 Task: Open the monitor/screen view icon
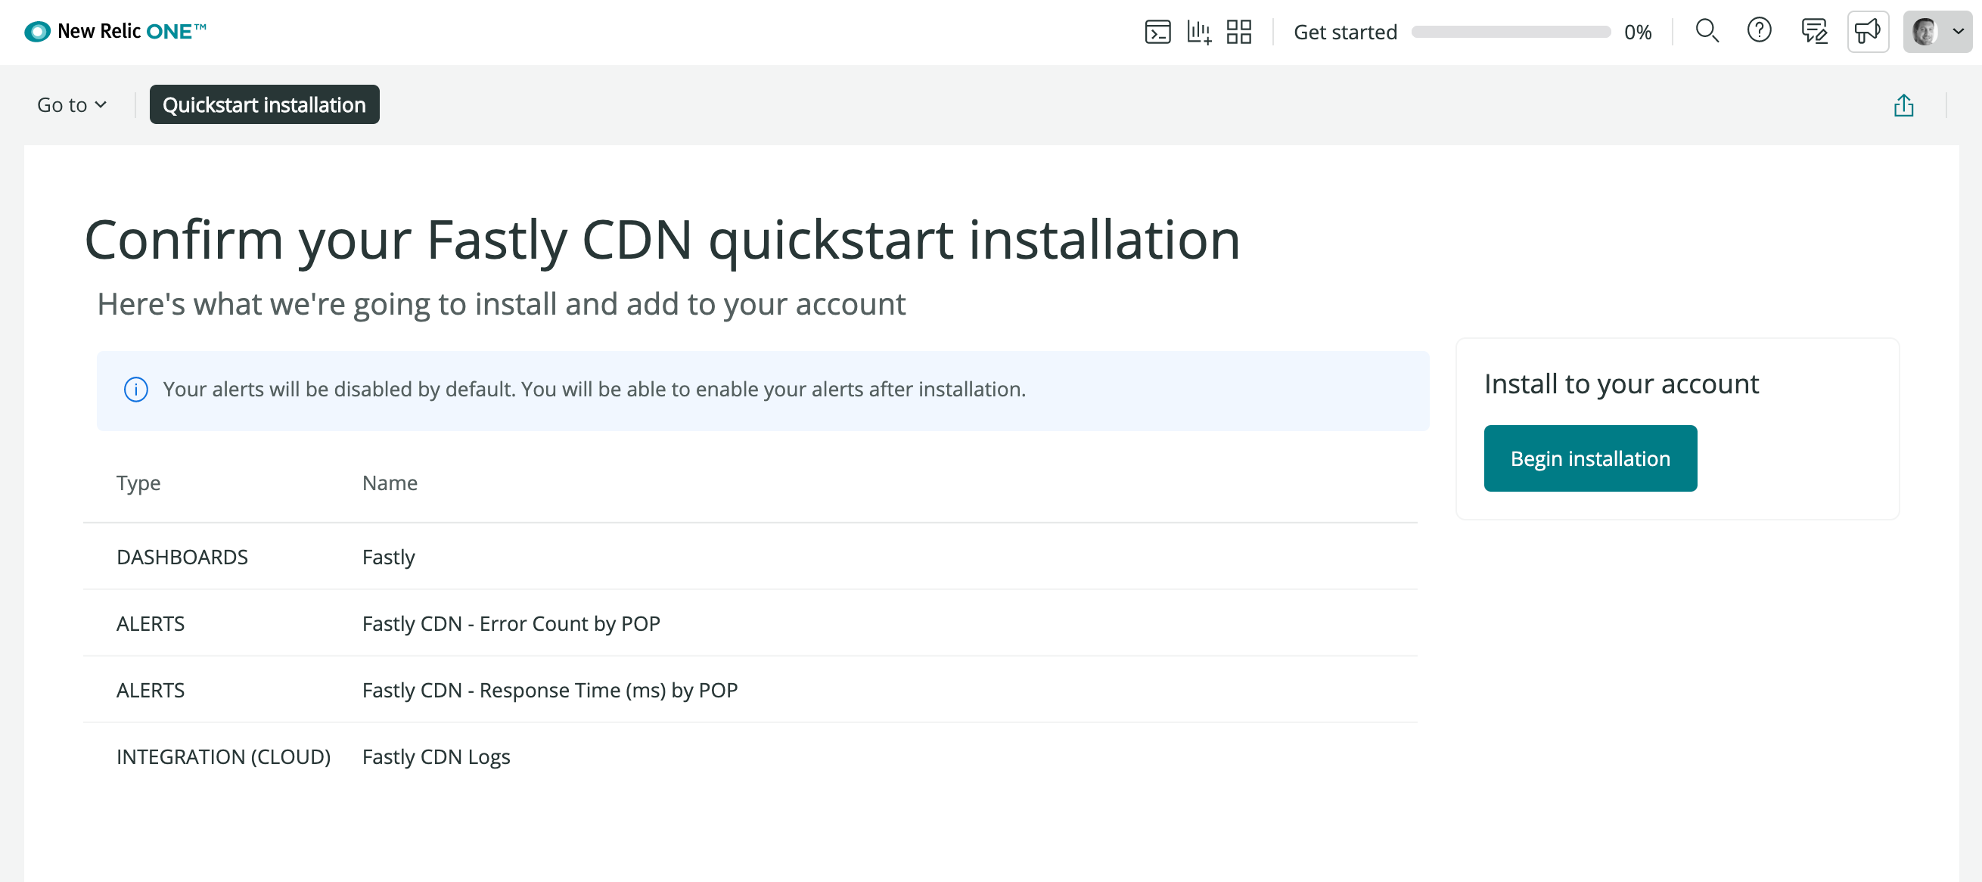tap(1159, 32)
